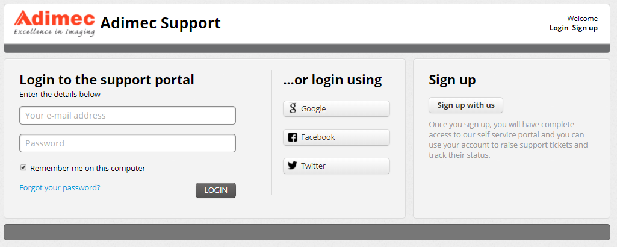This screenshot has height=247, width=617.
Task: Sign in using the Facebook button label
Action: coord(318,137)
